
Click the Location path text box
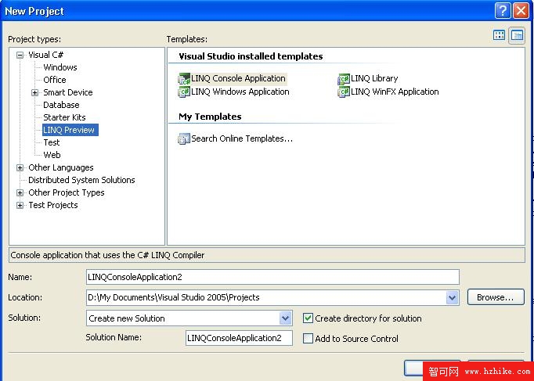pos(266,297)
